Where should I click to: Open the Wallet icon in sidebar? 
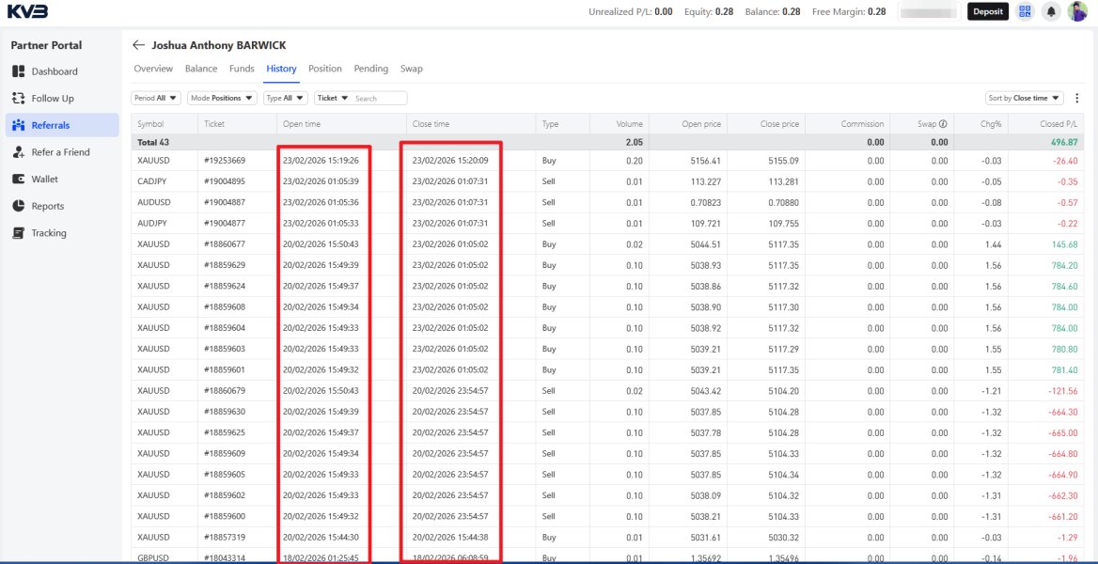(19, 179)
